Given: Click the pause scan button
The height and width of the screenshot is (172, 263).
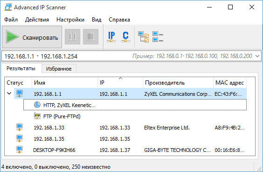Looking at the screenshot, I should pyautogui.click(x=72, y=36).
